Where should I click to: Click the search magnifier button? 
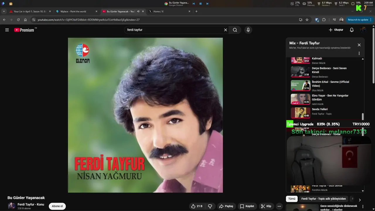pyautogui.click(x=235, y=30)
